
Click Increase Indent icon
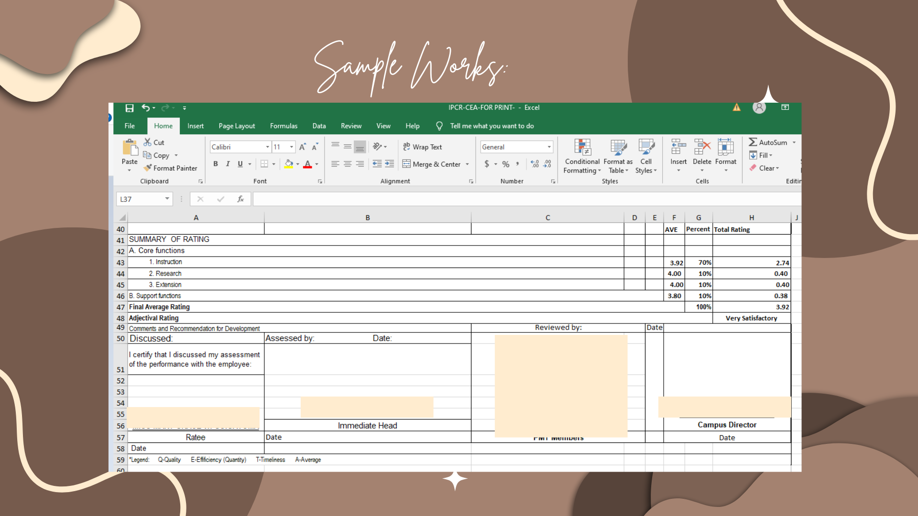tap(390, 164)
